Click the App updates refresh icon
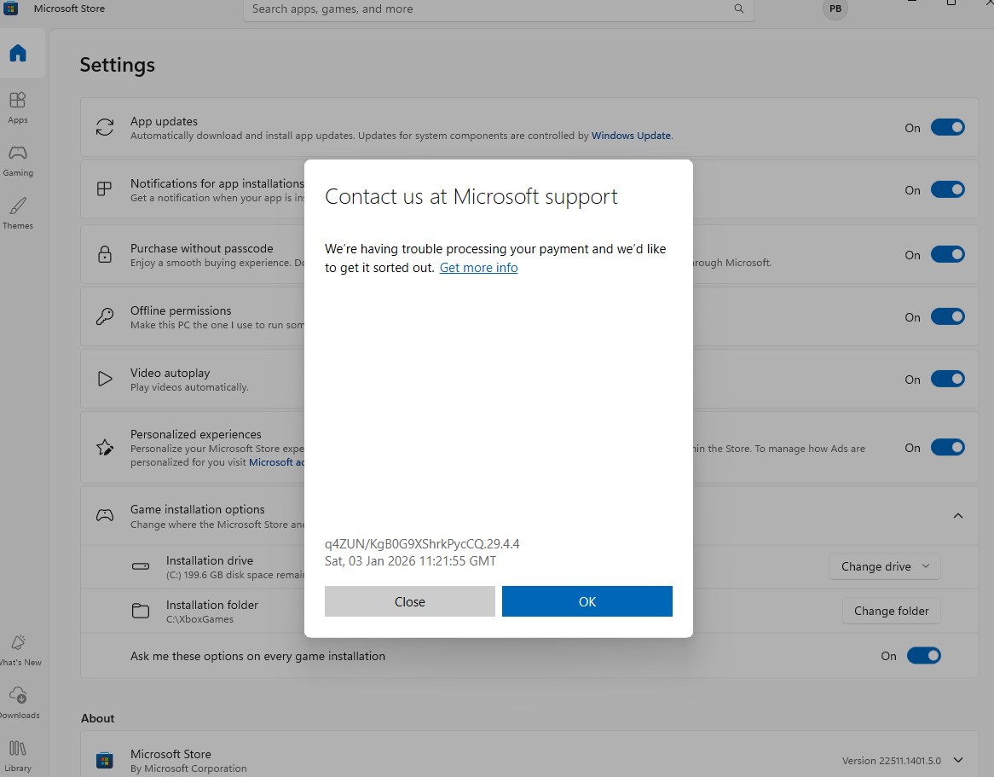Image resolution: width=994 pixels, height=777 pixels. [105, 127]
